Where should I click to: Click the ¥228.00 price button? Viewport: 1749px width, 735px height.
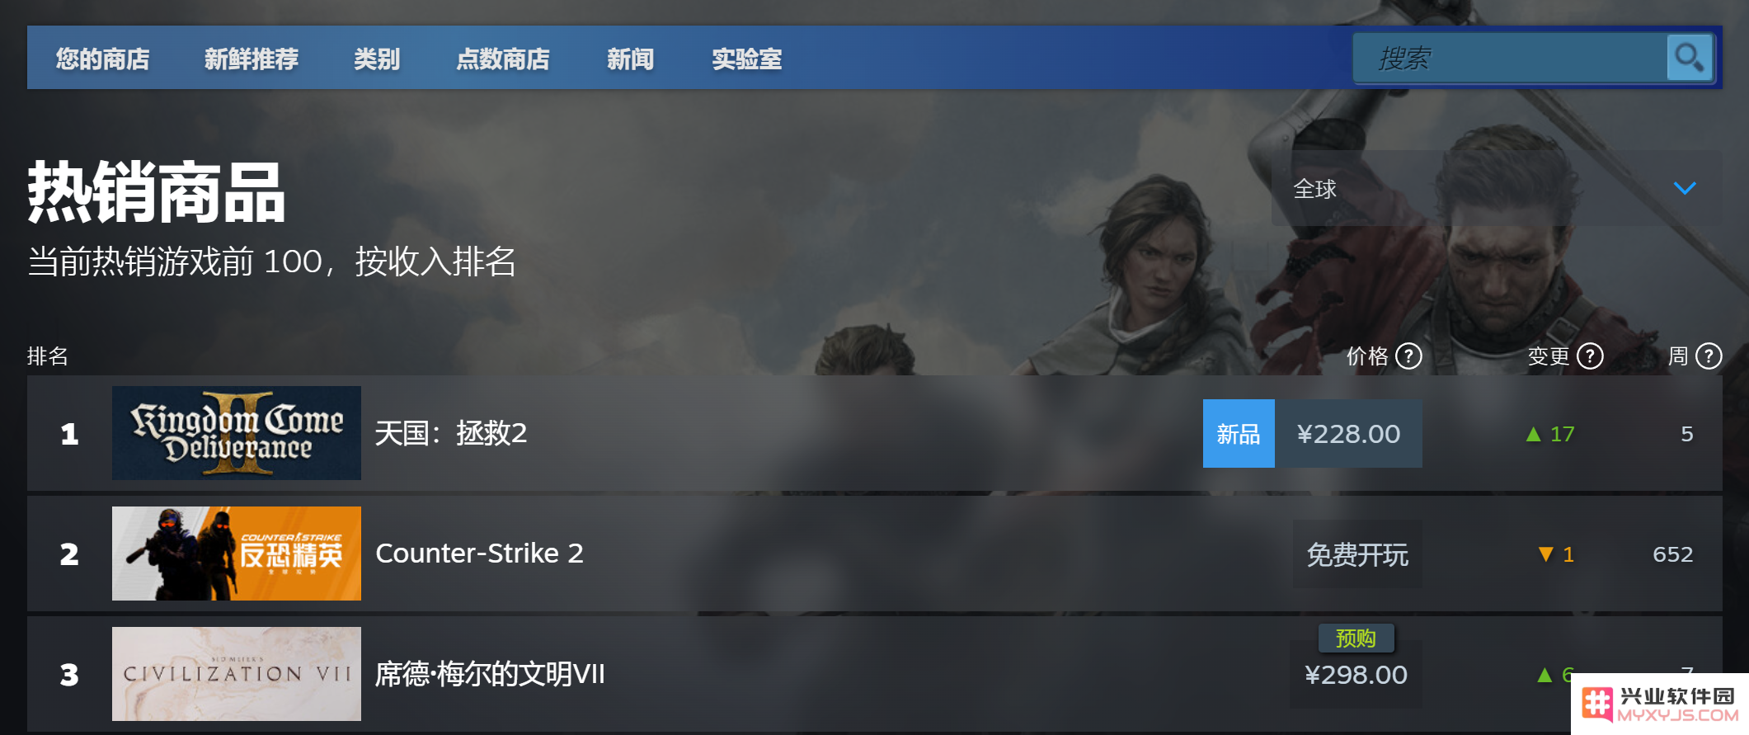(x=1348, y=434)
